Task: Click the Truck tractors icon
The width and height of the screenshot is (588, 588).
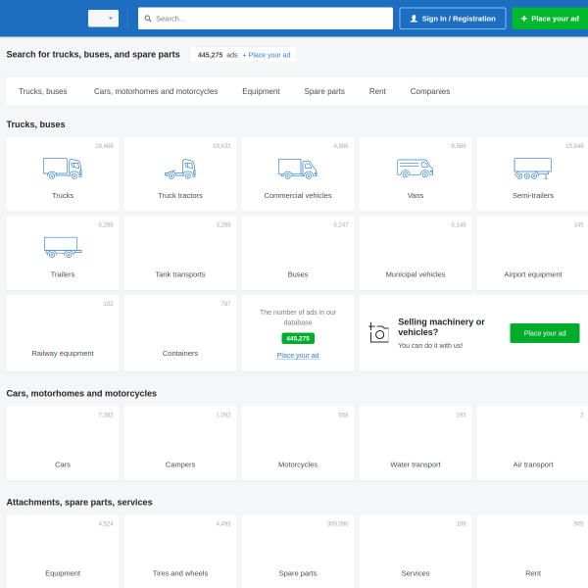Action: pyautogui.click(x=180, y=169)
